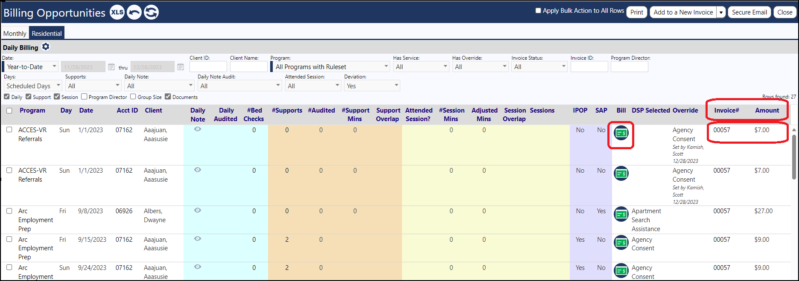The width and height of the screenshot is (799, 281).
Task: Open the Year-to-Date date range dropdown
Action: pyautogui.click(x=30, y=67)
